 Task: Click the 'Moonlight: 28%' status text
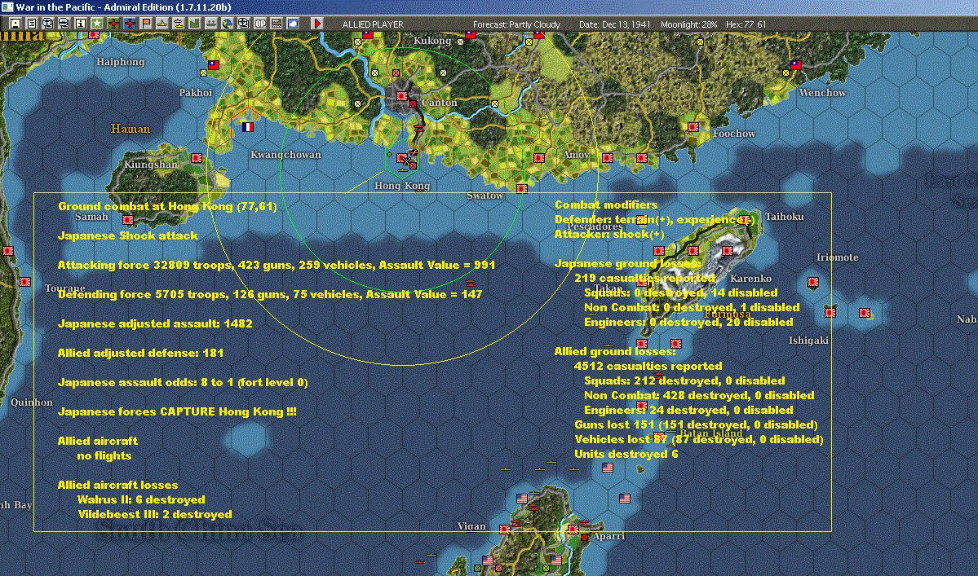[688, 24]
